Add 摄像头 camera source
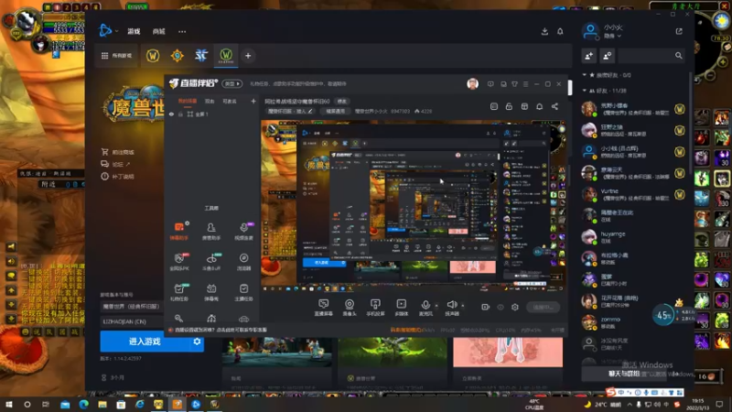Viewport: 732px width, 412px height. 350,308
